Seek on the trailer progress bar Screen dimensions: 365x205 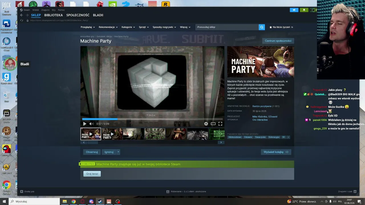[152, 119]
